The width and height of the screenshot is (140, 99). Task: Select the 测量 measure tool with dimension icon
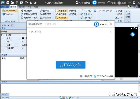point(119,14)
